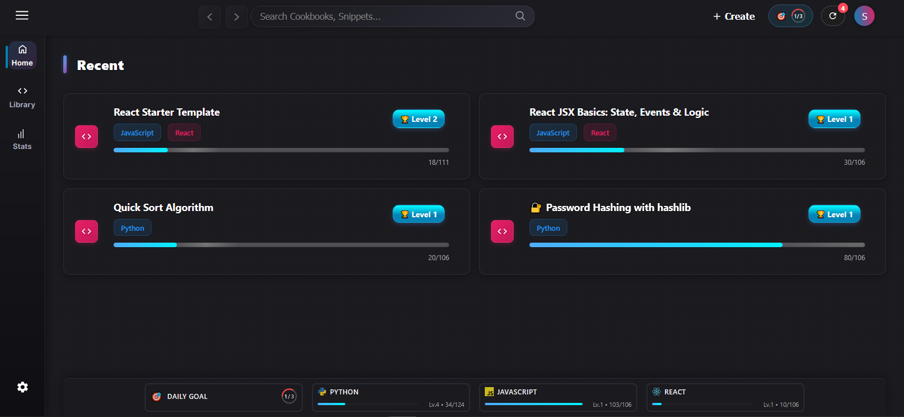Click the back navigation arrow
The height and width of the screenshot is (417, 904).
point(210,17)
